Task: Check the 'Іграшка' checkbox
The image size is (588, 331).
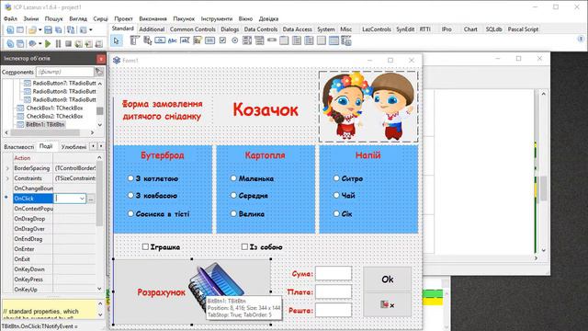Action: coord(145,247)
